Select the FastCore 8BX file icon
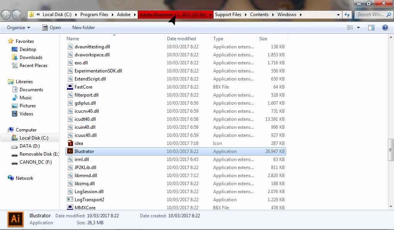 pyautogui.click(x=70, y=87)
